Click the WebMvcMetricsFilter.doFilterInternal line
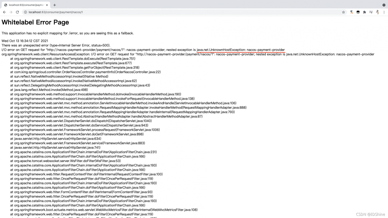 [104, 210]
